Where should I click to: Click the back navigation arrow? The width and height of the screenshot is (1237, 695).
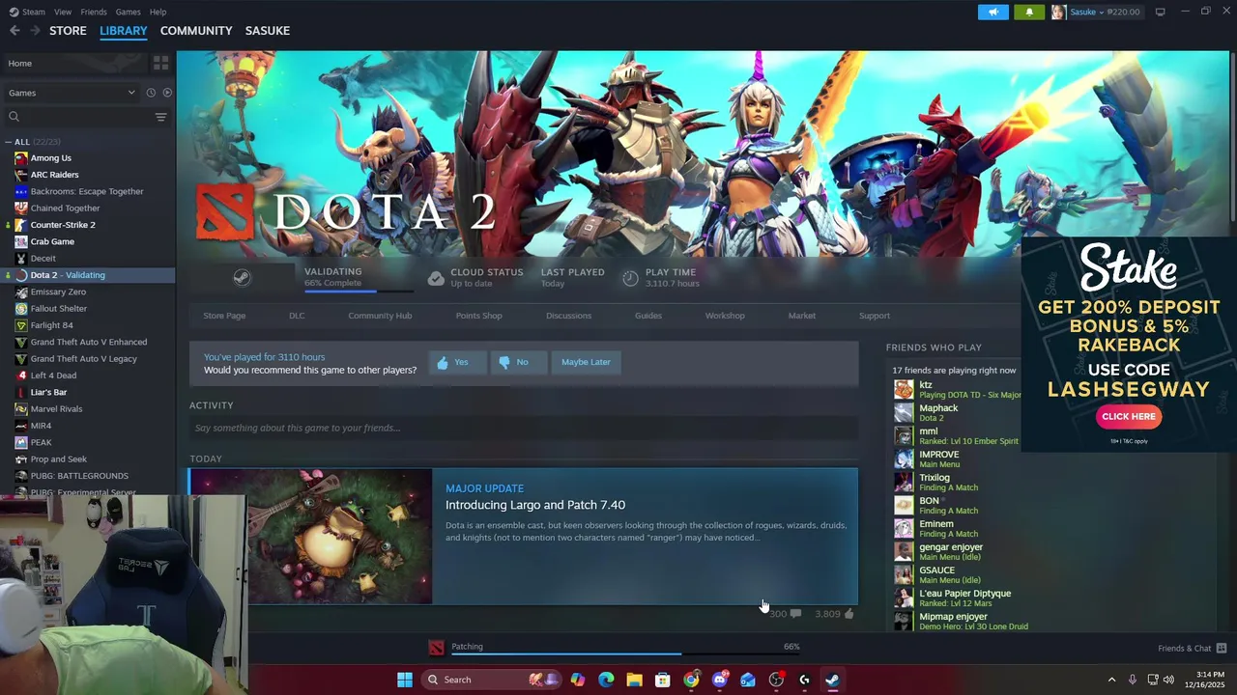[x=14, y=31]
